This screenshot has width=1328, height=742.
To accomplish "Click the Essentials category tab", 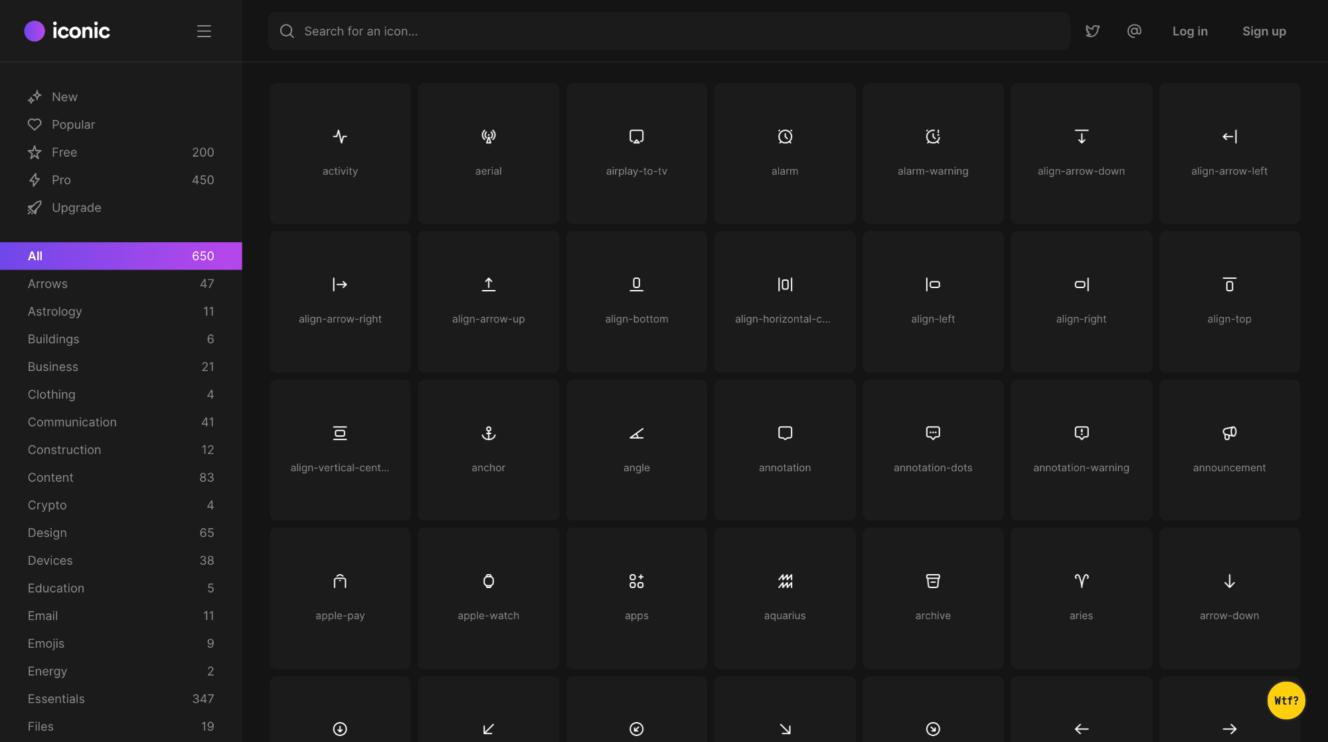I will (x=56, y=698).
